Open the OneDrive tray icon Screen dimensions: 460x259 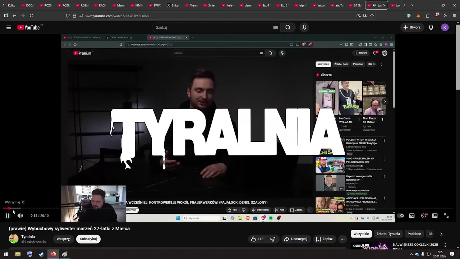click(417, 254)
